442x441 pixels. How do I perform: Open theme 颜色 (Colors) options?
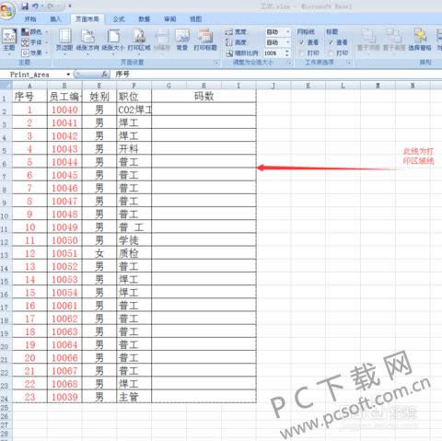(x=34, y=32)
